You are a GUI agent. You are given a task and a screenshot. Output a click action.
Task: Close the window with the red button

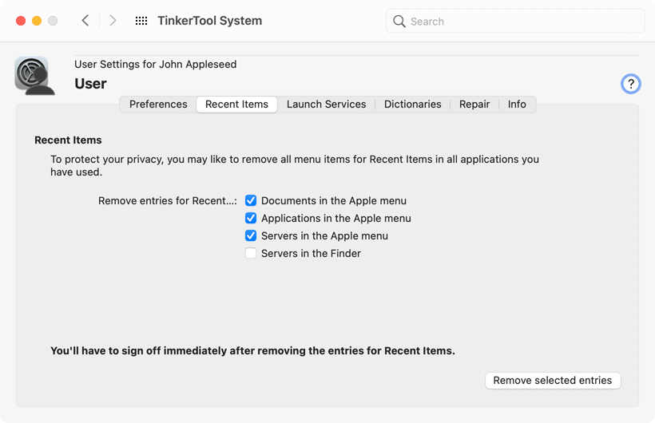pos(21,21)
